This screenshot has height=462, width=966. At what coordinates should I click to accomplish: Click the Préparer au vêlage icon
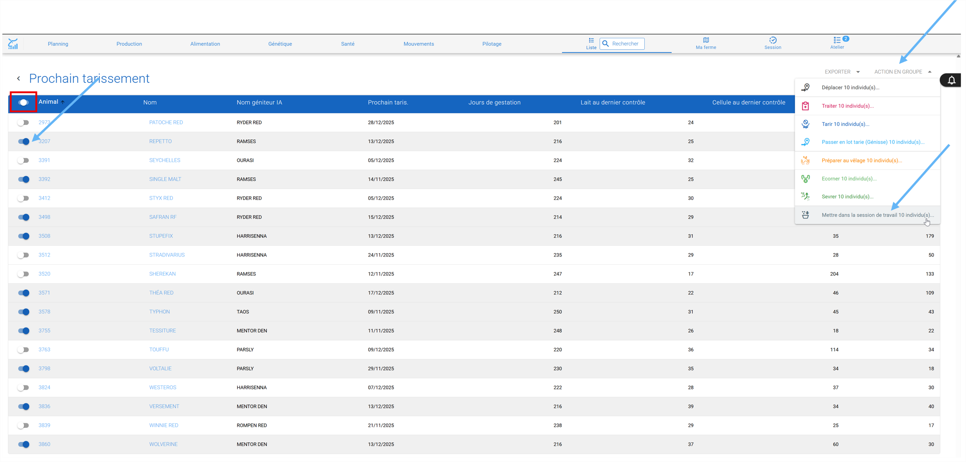(x=806, y=160)
